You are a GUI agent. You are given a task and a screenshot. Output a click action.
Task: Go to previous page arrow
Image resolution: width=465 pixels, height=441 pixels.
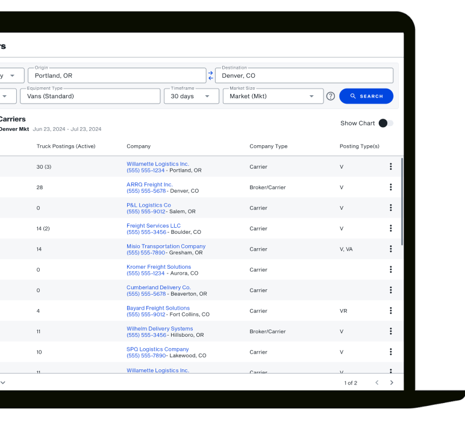click(377, 383)
